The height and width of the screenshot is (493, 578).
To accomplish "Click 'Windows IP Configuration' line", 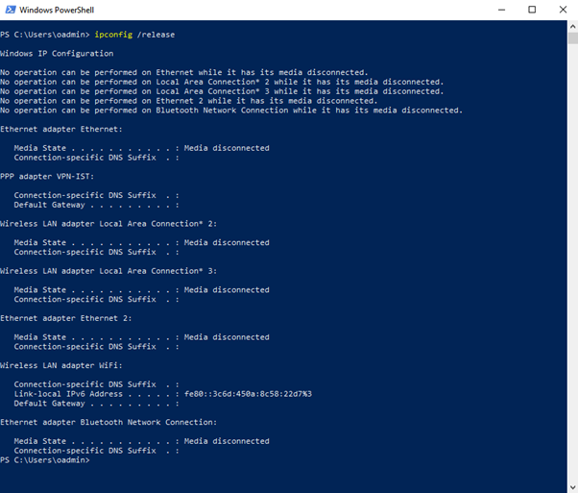I will point(57,54).
